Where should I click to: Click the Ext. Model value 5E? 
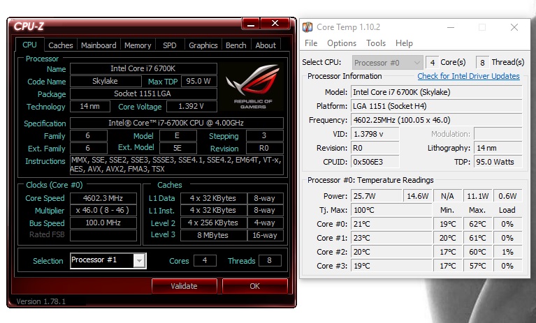178,148
